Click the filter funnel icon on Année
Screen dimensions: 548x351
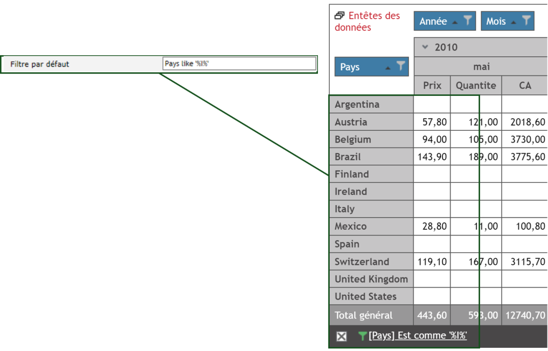click(x=468, y=21)
